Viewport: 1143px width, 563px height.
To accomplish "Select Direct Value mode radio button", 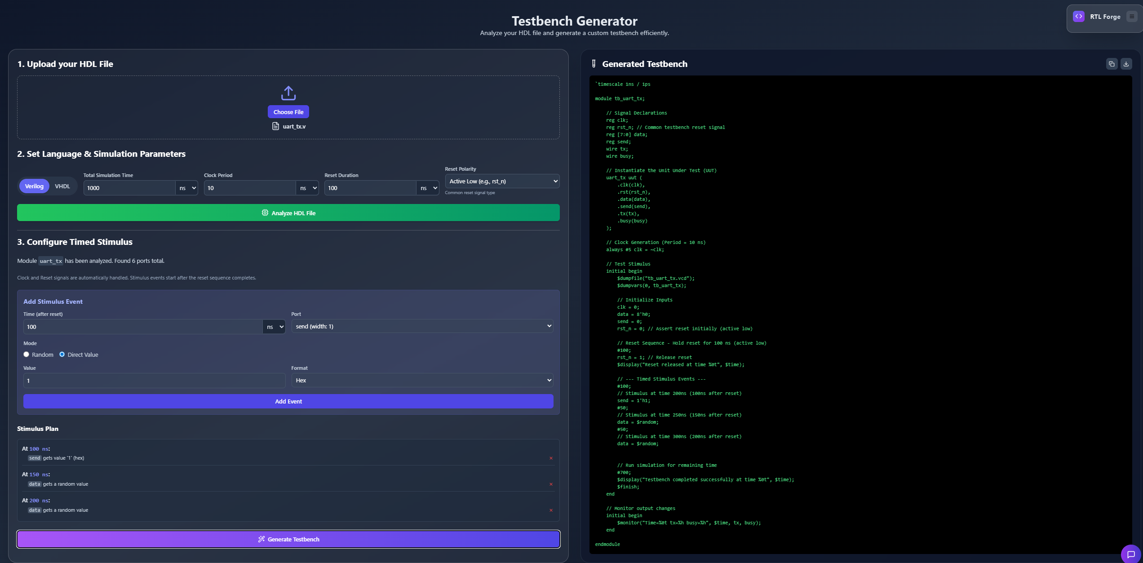I will pyautogui.click(x=62, y=355).
